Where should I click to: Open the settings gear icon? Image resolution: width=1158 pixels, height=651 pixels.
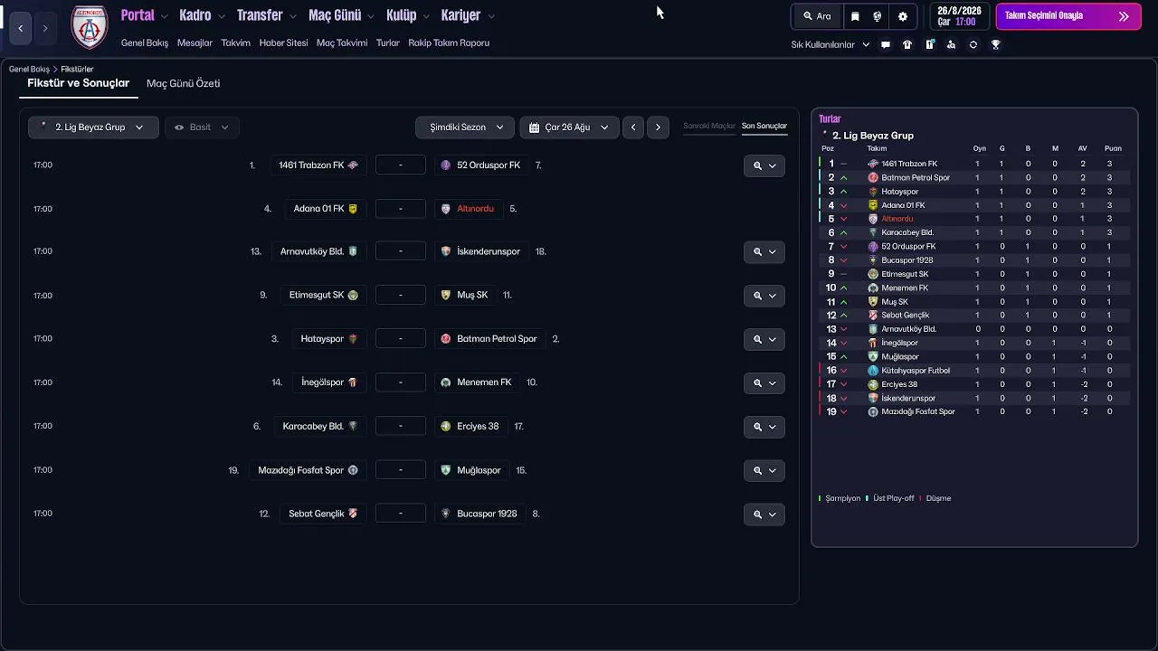pos(903,16)
